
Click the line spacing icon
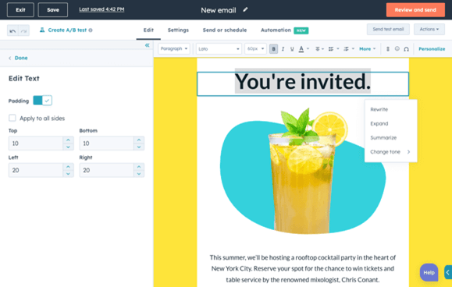[x=388, y=49]
